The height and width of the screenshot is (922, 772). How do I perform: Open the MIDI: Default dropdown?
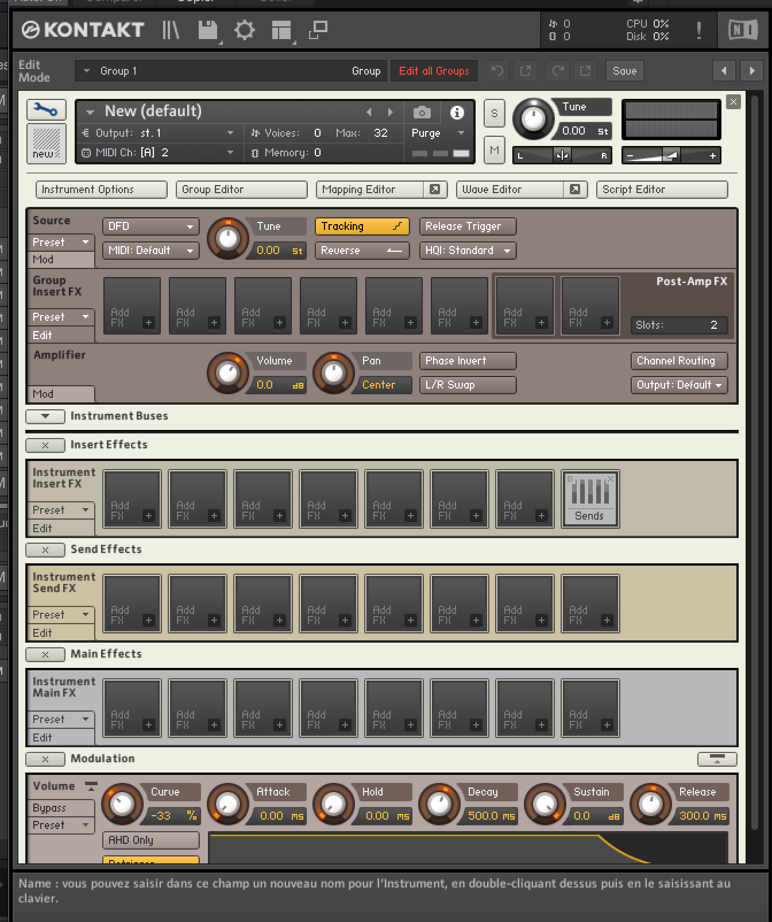click(x=150, y=251)
